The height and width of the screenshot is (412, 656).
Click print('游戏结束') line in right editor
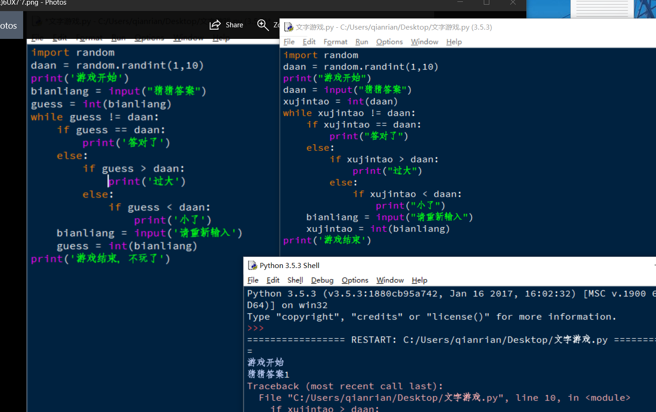[x=327, y=240]
